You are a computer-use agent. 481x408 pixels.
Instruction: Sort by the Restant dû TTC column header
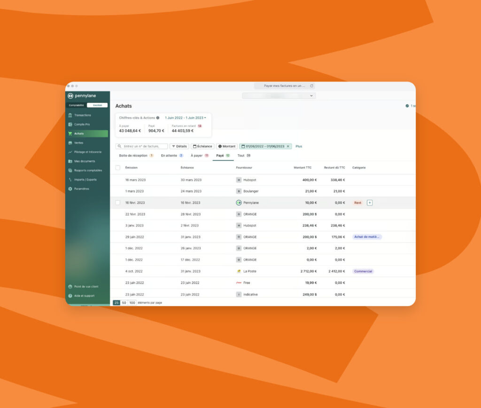(x=334, y=168)
